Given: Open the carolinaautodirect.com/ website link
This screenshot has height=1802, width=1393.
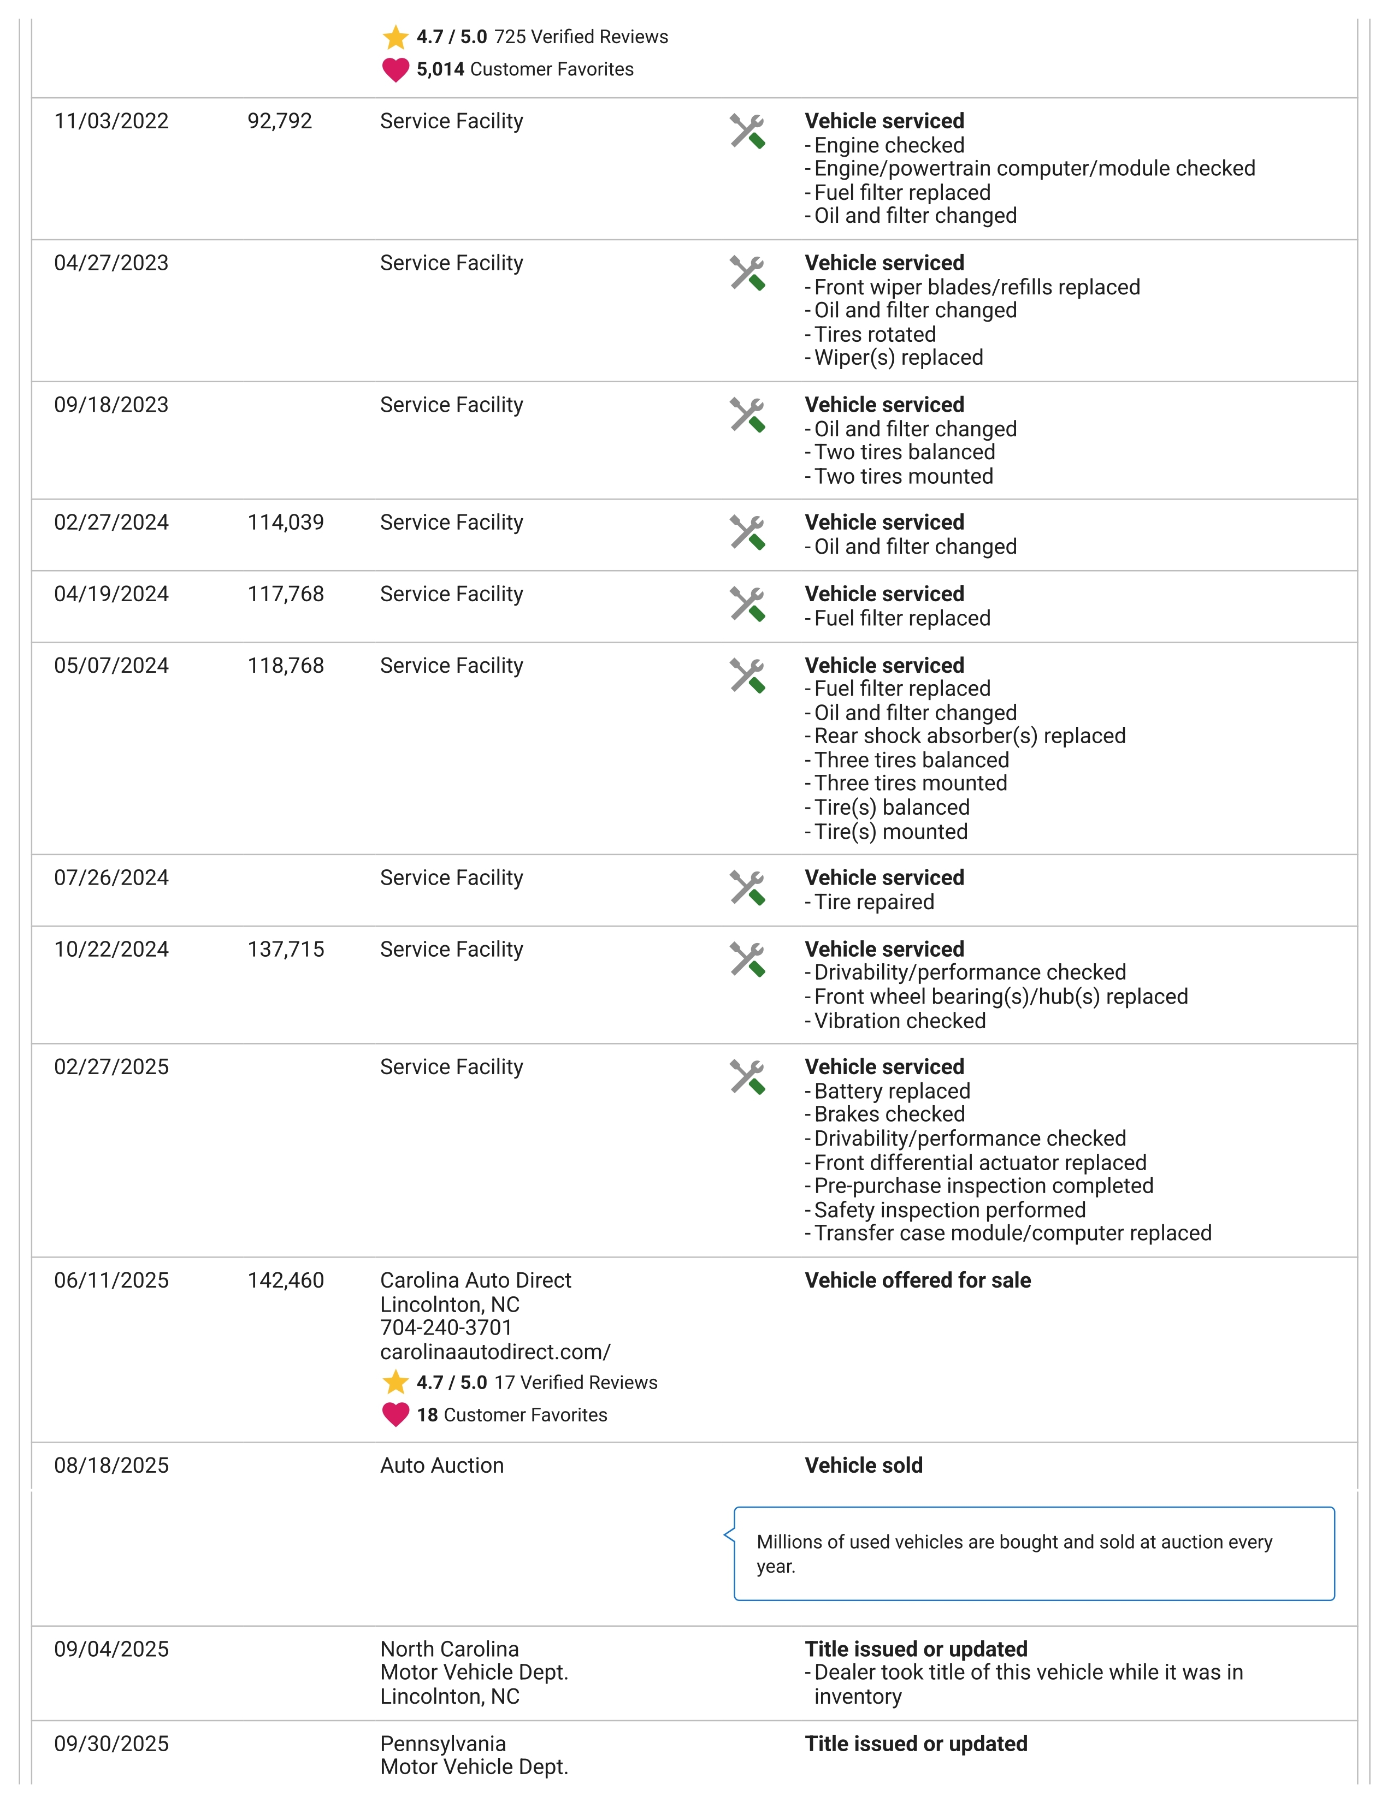Looking at the screenshot, I should pyautogui.click(x=495, y=1353).
